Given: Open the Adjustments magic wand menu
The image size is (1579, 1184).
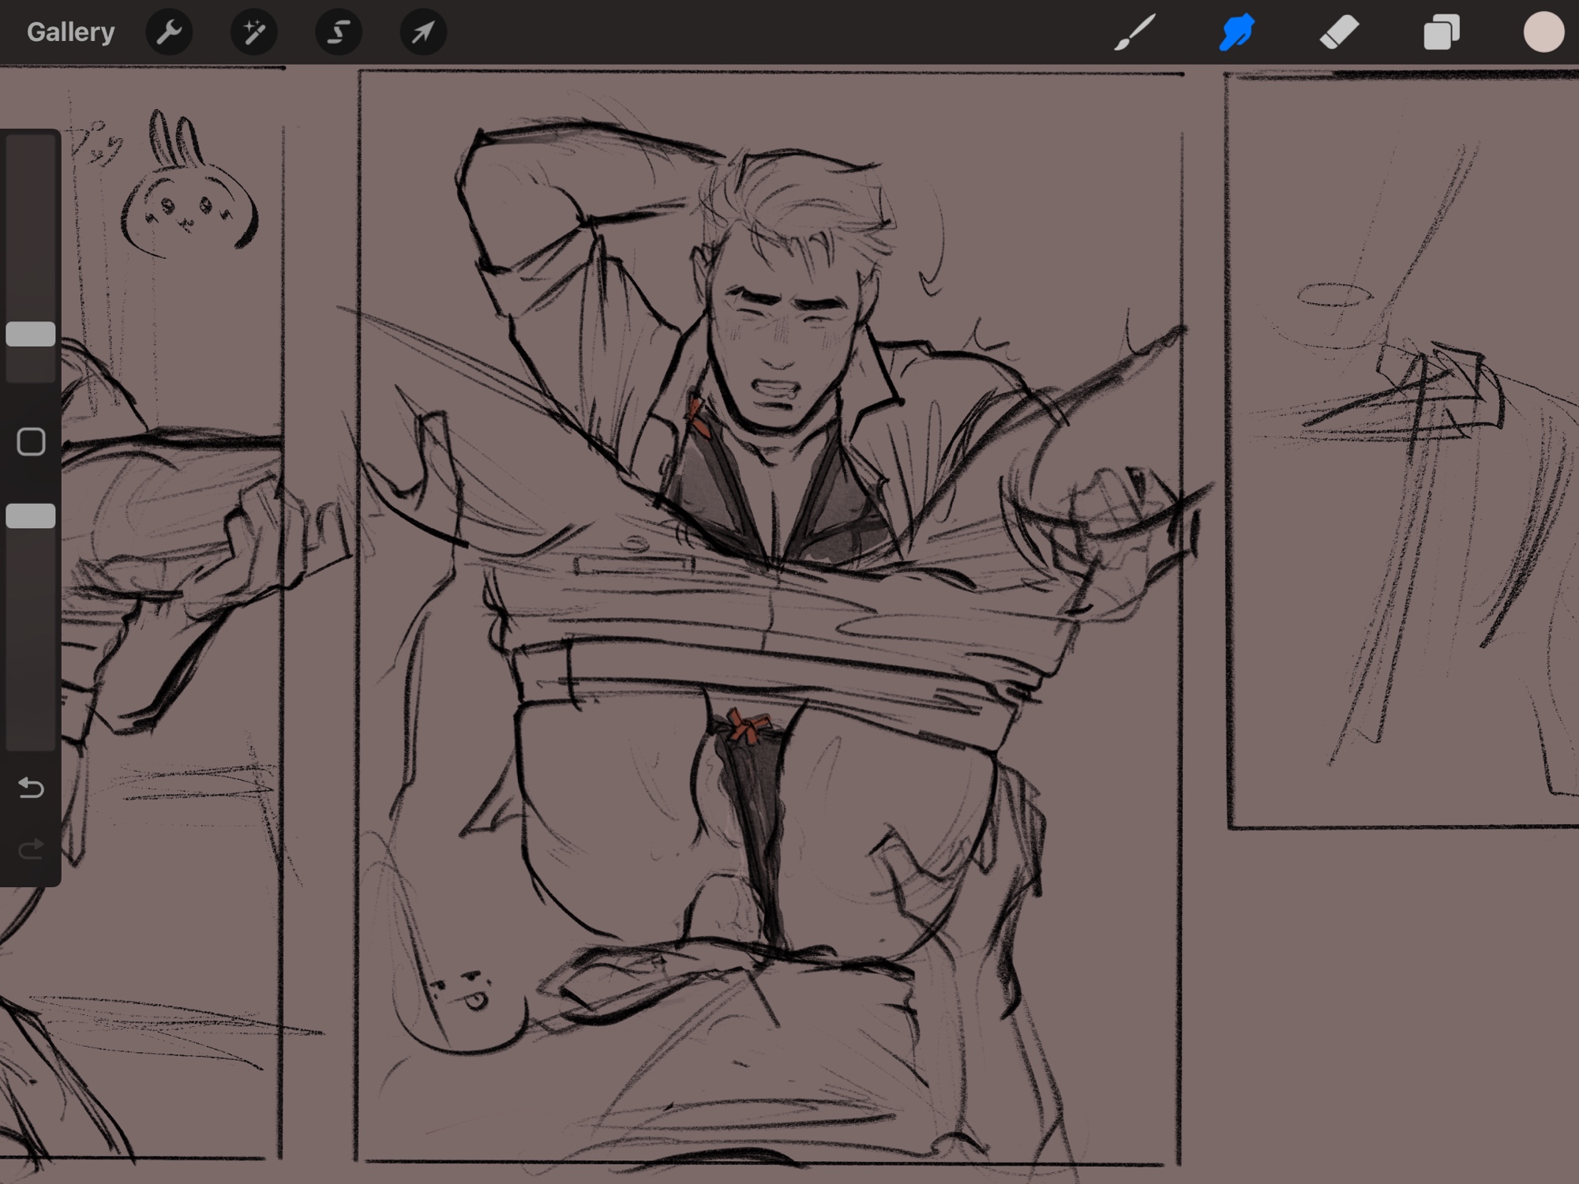Looking at the screenshot, I should tap(253, 32).
